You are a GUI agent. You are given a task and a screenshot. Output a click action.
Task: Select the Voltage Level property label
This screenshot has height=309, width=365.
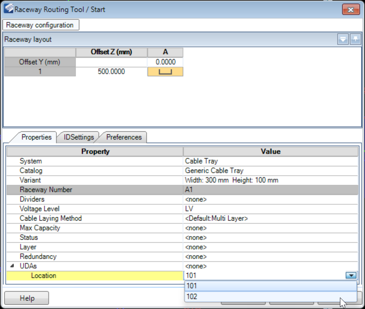(39, 209)
